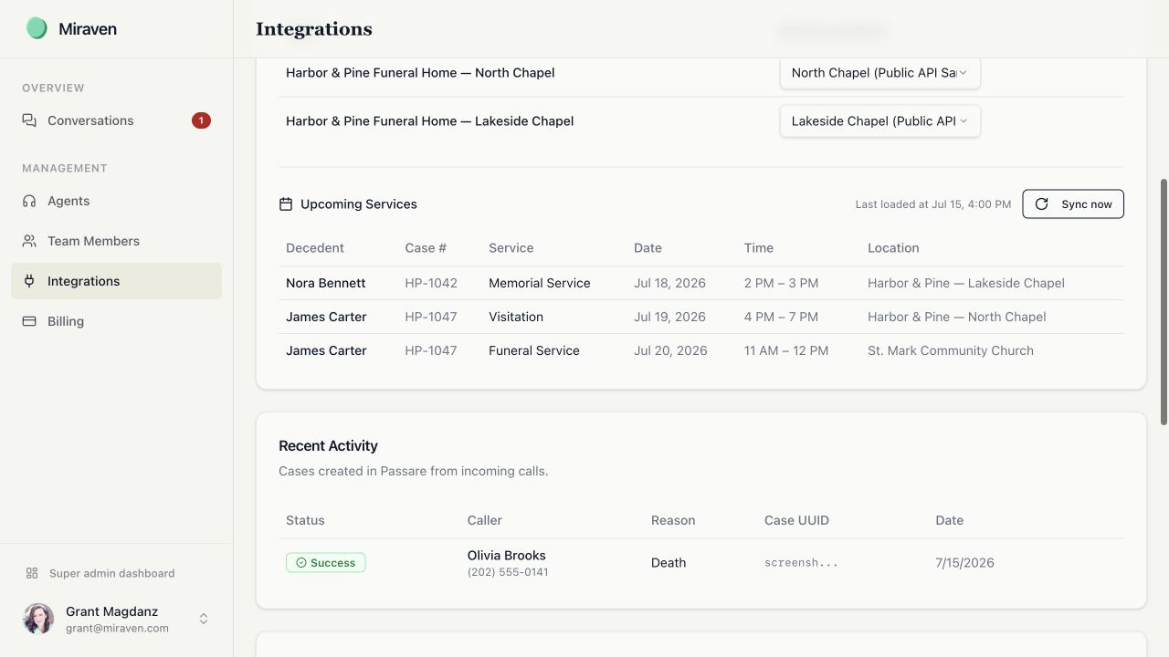1169x657 pixels.
Task: Click the Miraven green logo icon
Action: click(x=37, y=28)
